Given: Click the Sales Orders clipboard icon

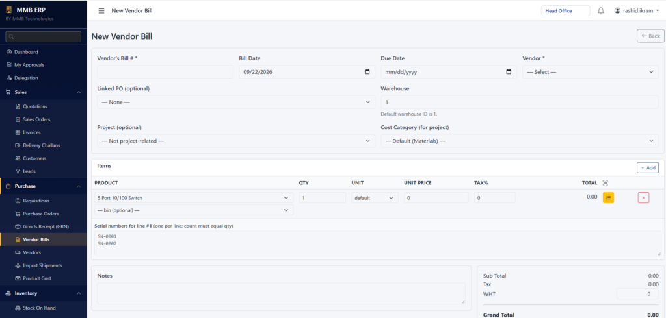Looking at the screenshot, I should click(18, 119).
